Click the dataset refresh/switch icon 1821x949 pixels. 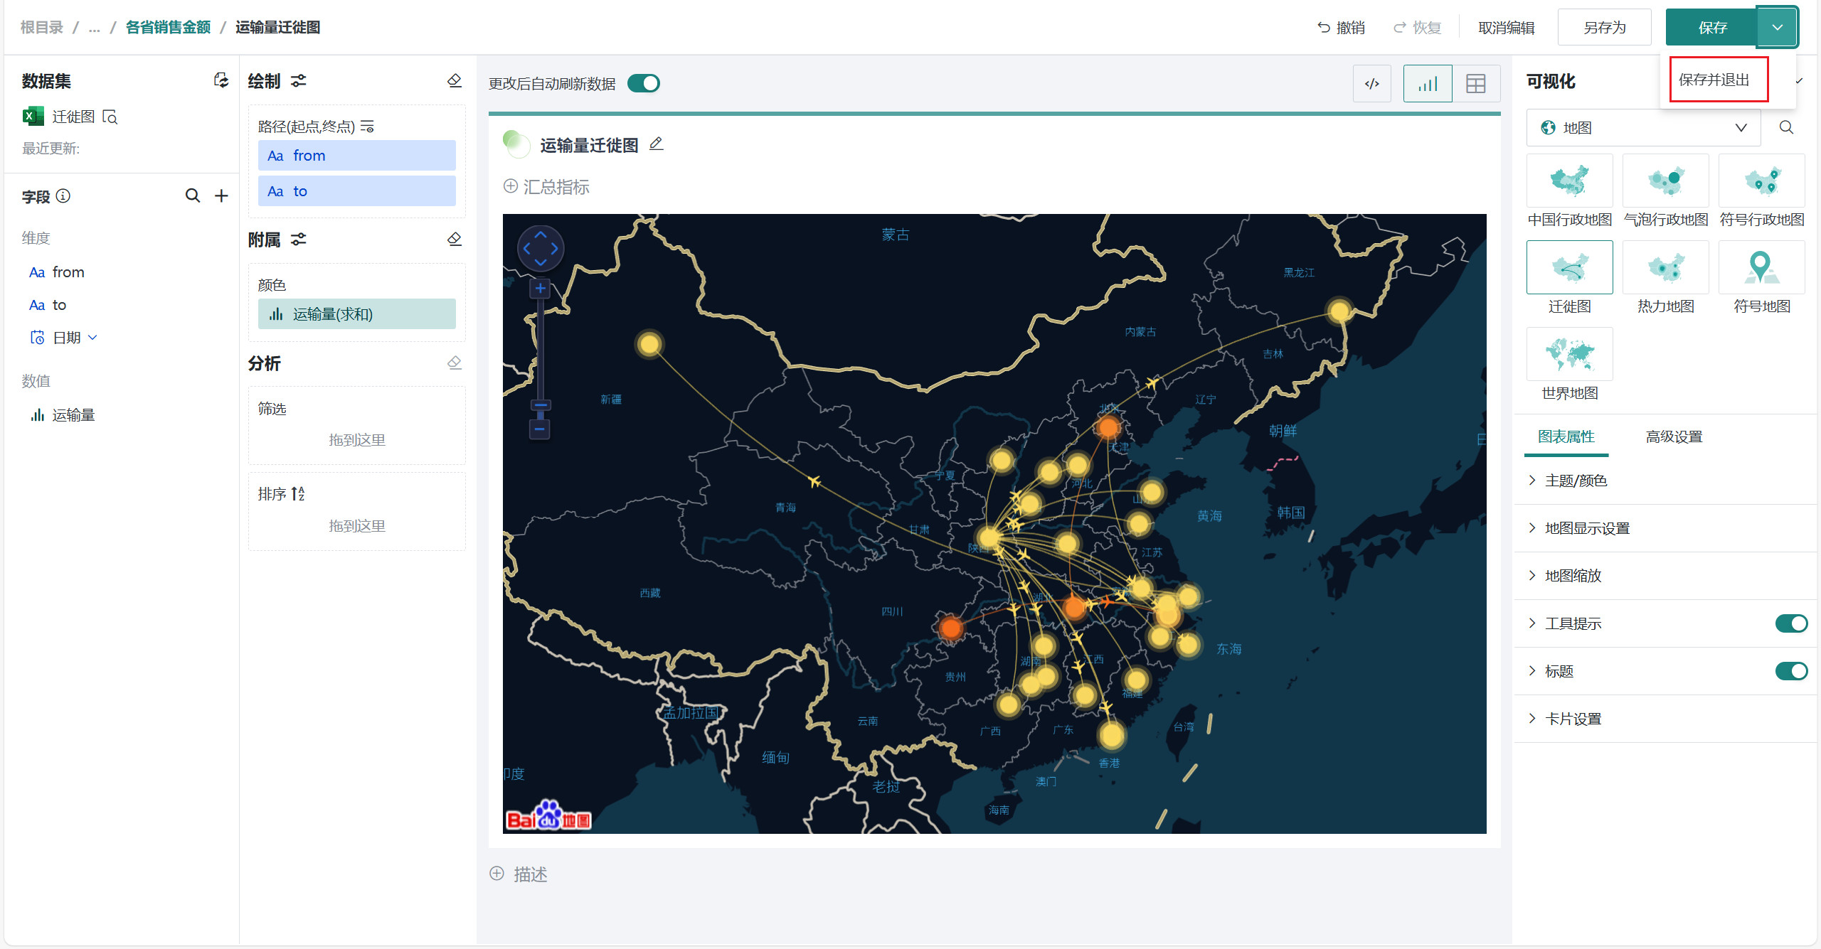(x=221, y=80)
